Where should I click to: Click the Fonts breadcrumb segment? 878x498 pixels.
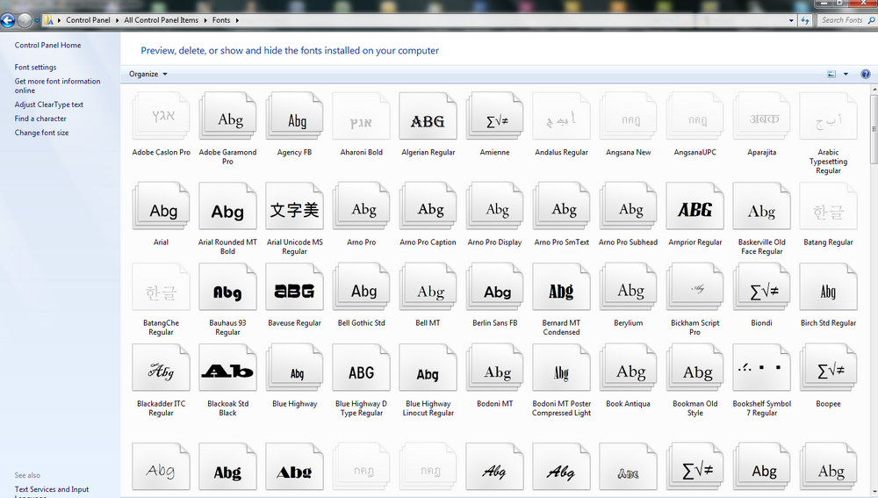click(x=221, y=20)
